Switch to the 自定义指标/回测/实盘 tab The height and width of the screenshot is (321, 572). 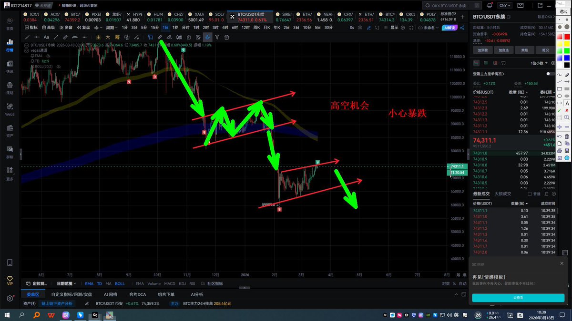[x=71, y=294]
